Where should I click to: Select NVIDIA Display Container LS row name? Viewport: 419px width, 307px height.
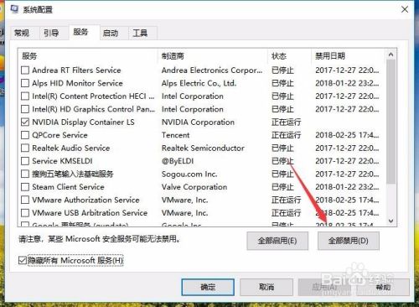[x=83, y=122]
